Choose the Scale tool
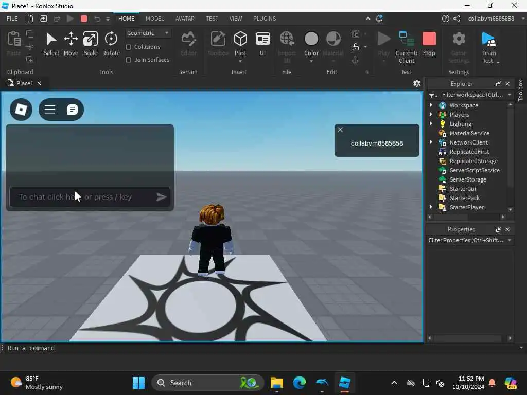This screenshot has width=527, height=395. pyautogui.click(x=91, y=44)
